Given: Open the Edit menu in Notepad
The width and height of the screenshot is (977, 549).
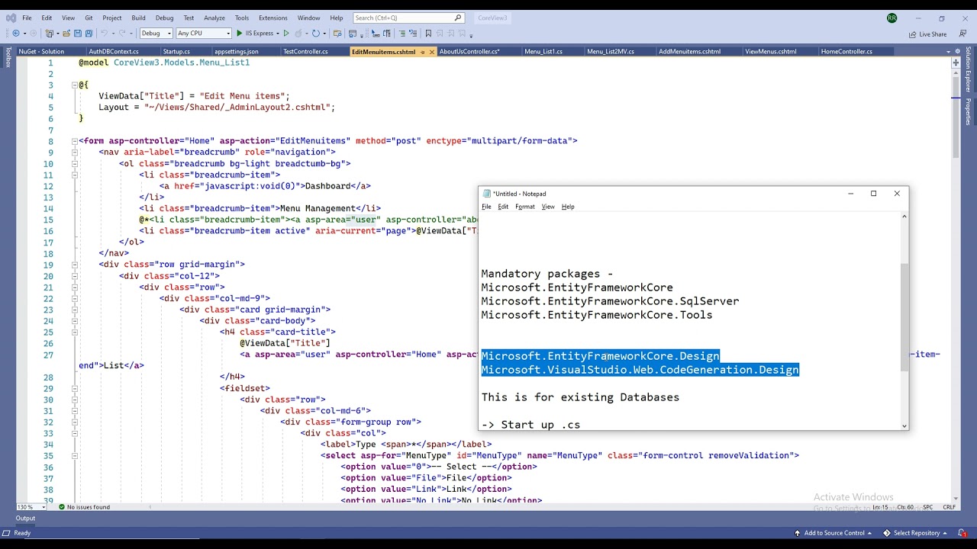Looking at the screenshot, I should coord(503,207).
